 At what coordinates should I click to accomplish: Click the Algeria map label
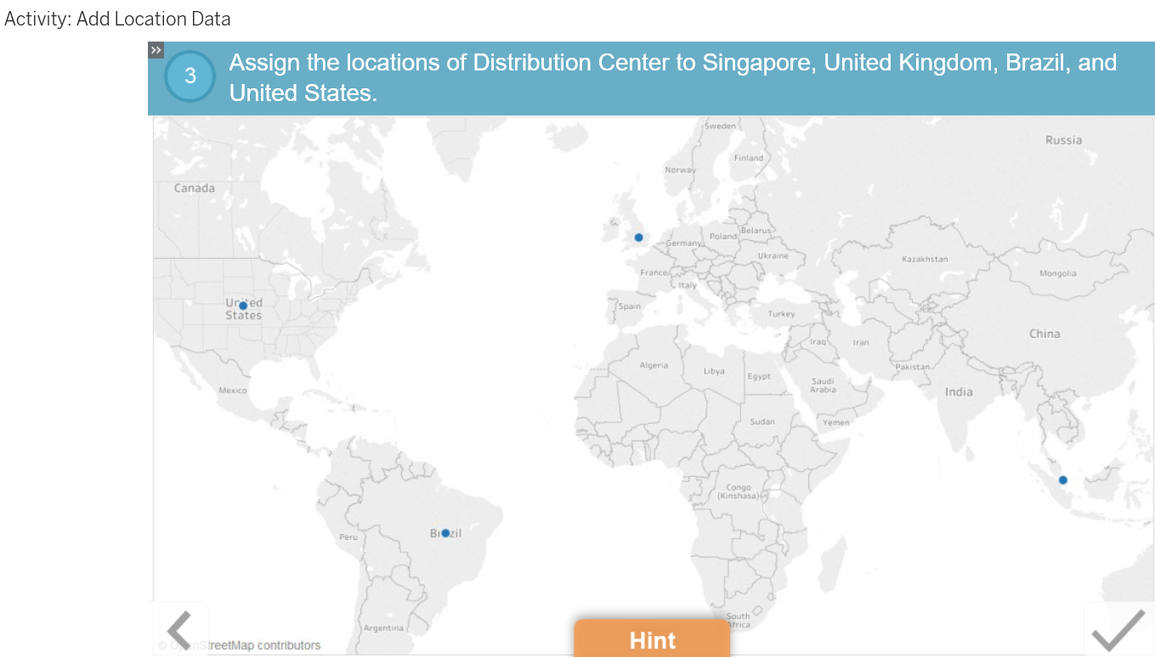[x=654, y=366]
